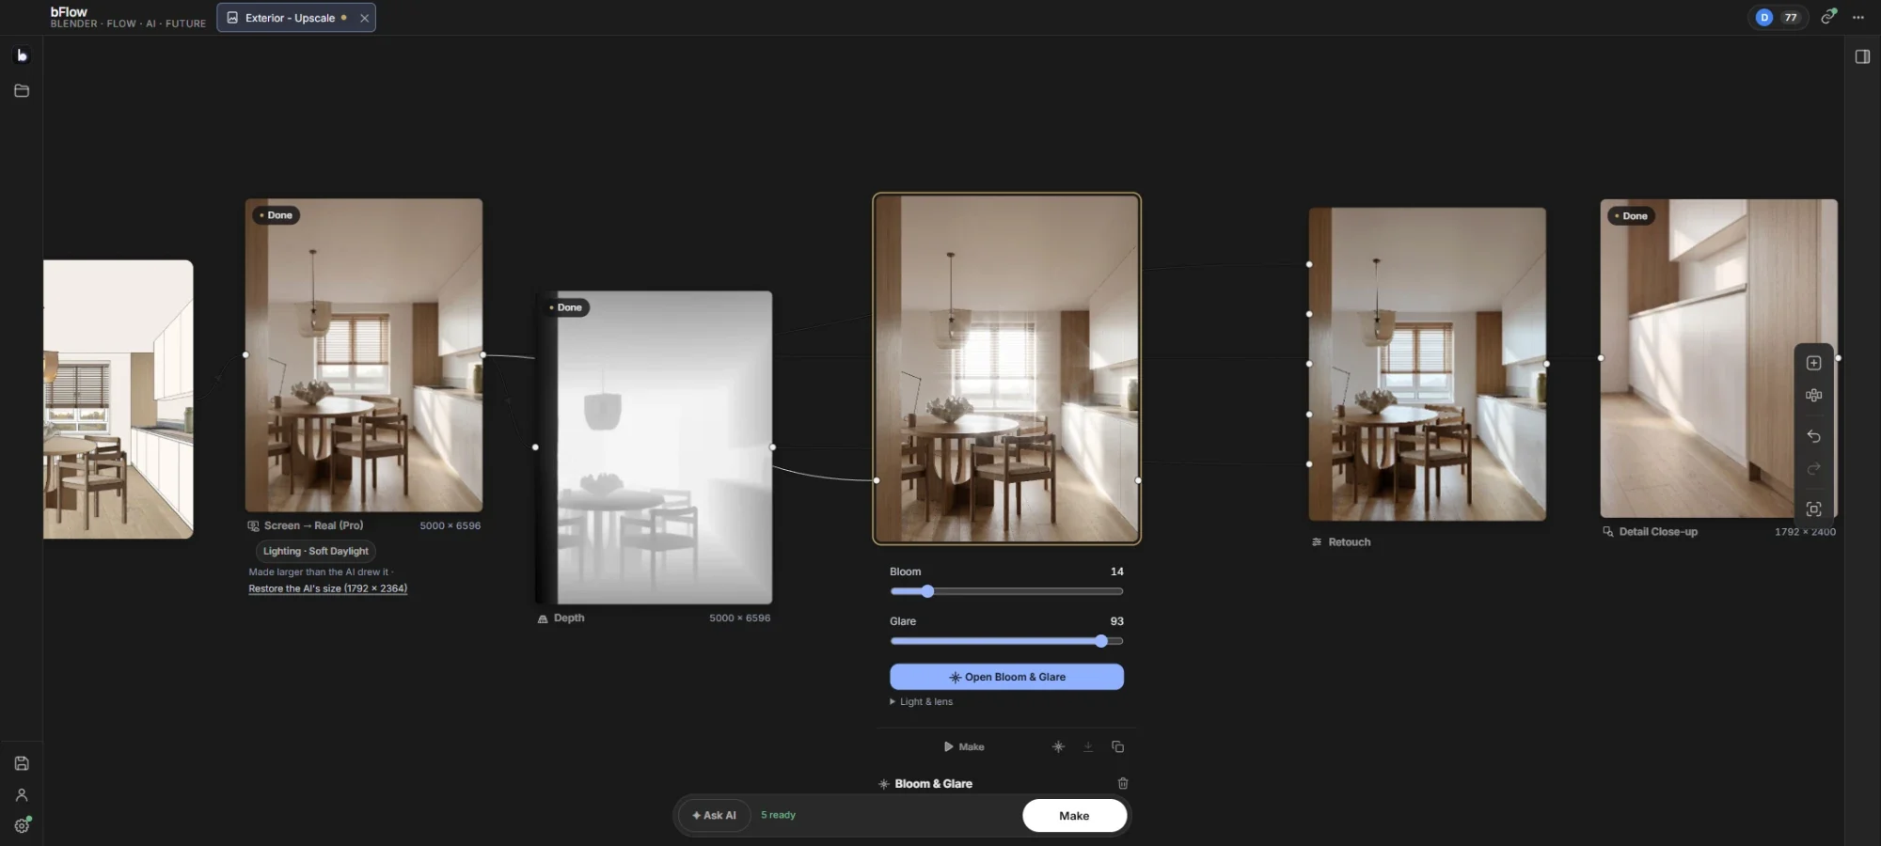Click the Restore the AI's size link
This screenshot has width=1881, height=846.
(327, 588)
